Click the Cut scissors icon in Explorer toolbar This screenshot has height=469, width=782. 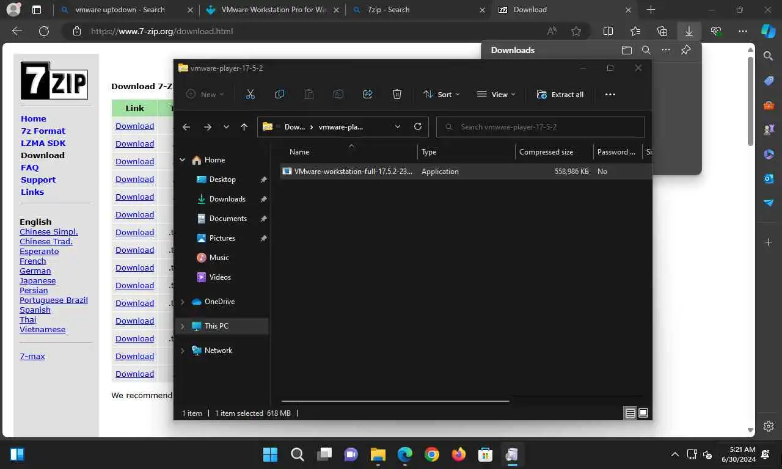click(250, 94)
